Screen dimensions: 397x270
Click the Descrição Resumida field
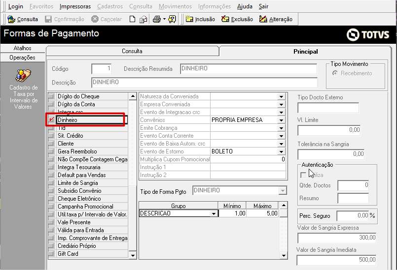249,69
